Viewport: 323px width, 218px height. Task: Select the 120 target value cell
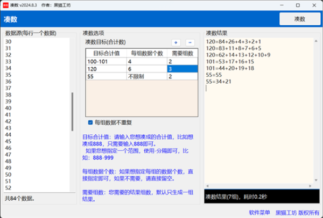tap(106, 69)
